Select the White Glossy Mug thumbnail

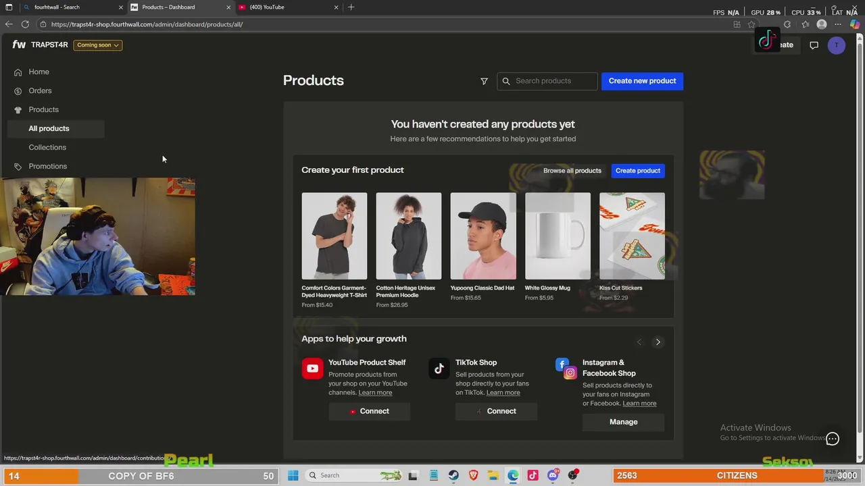pyautogui.click(x=558, y=236)
